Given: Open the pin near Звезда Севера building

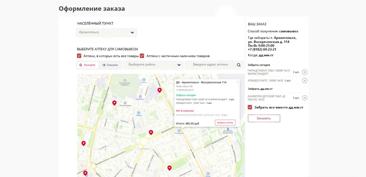Looking at the screenshot, I should tap(114, 102).
